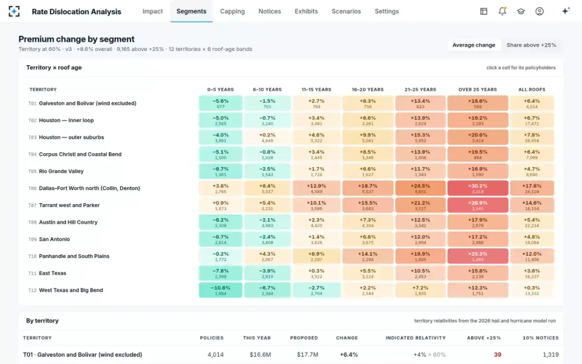Click the ALL ROOFS column header

[x=532, y=89]
